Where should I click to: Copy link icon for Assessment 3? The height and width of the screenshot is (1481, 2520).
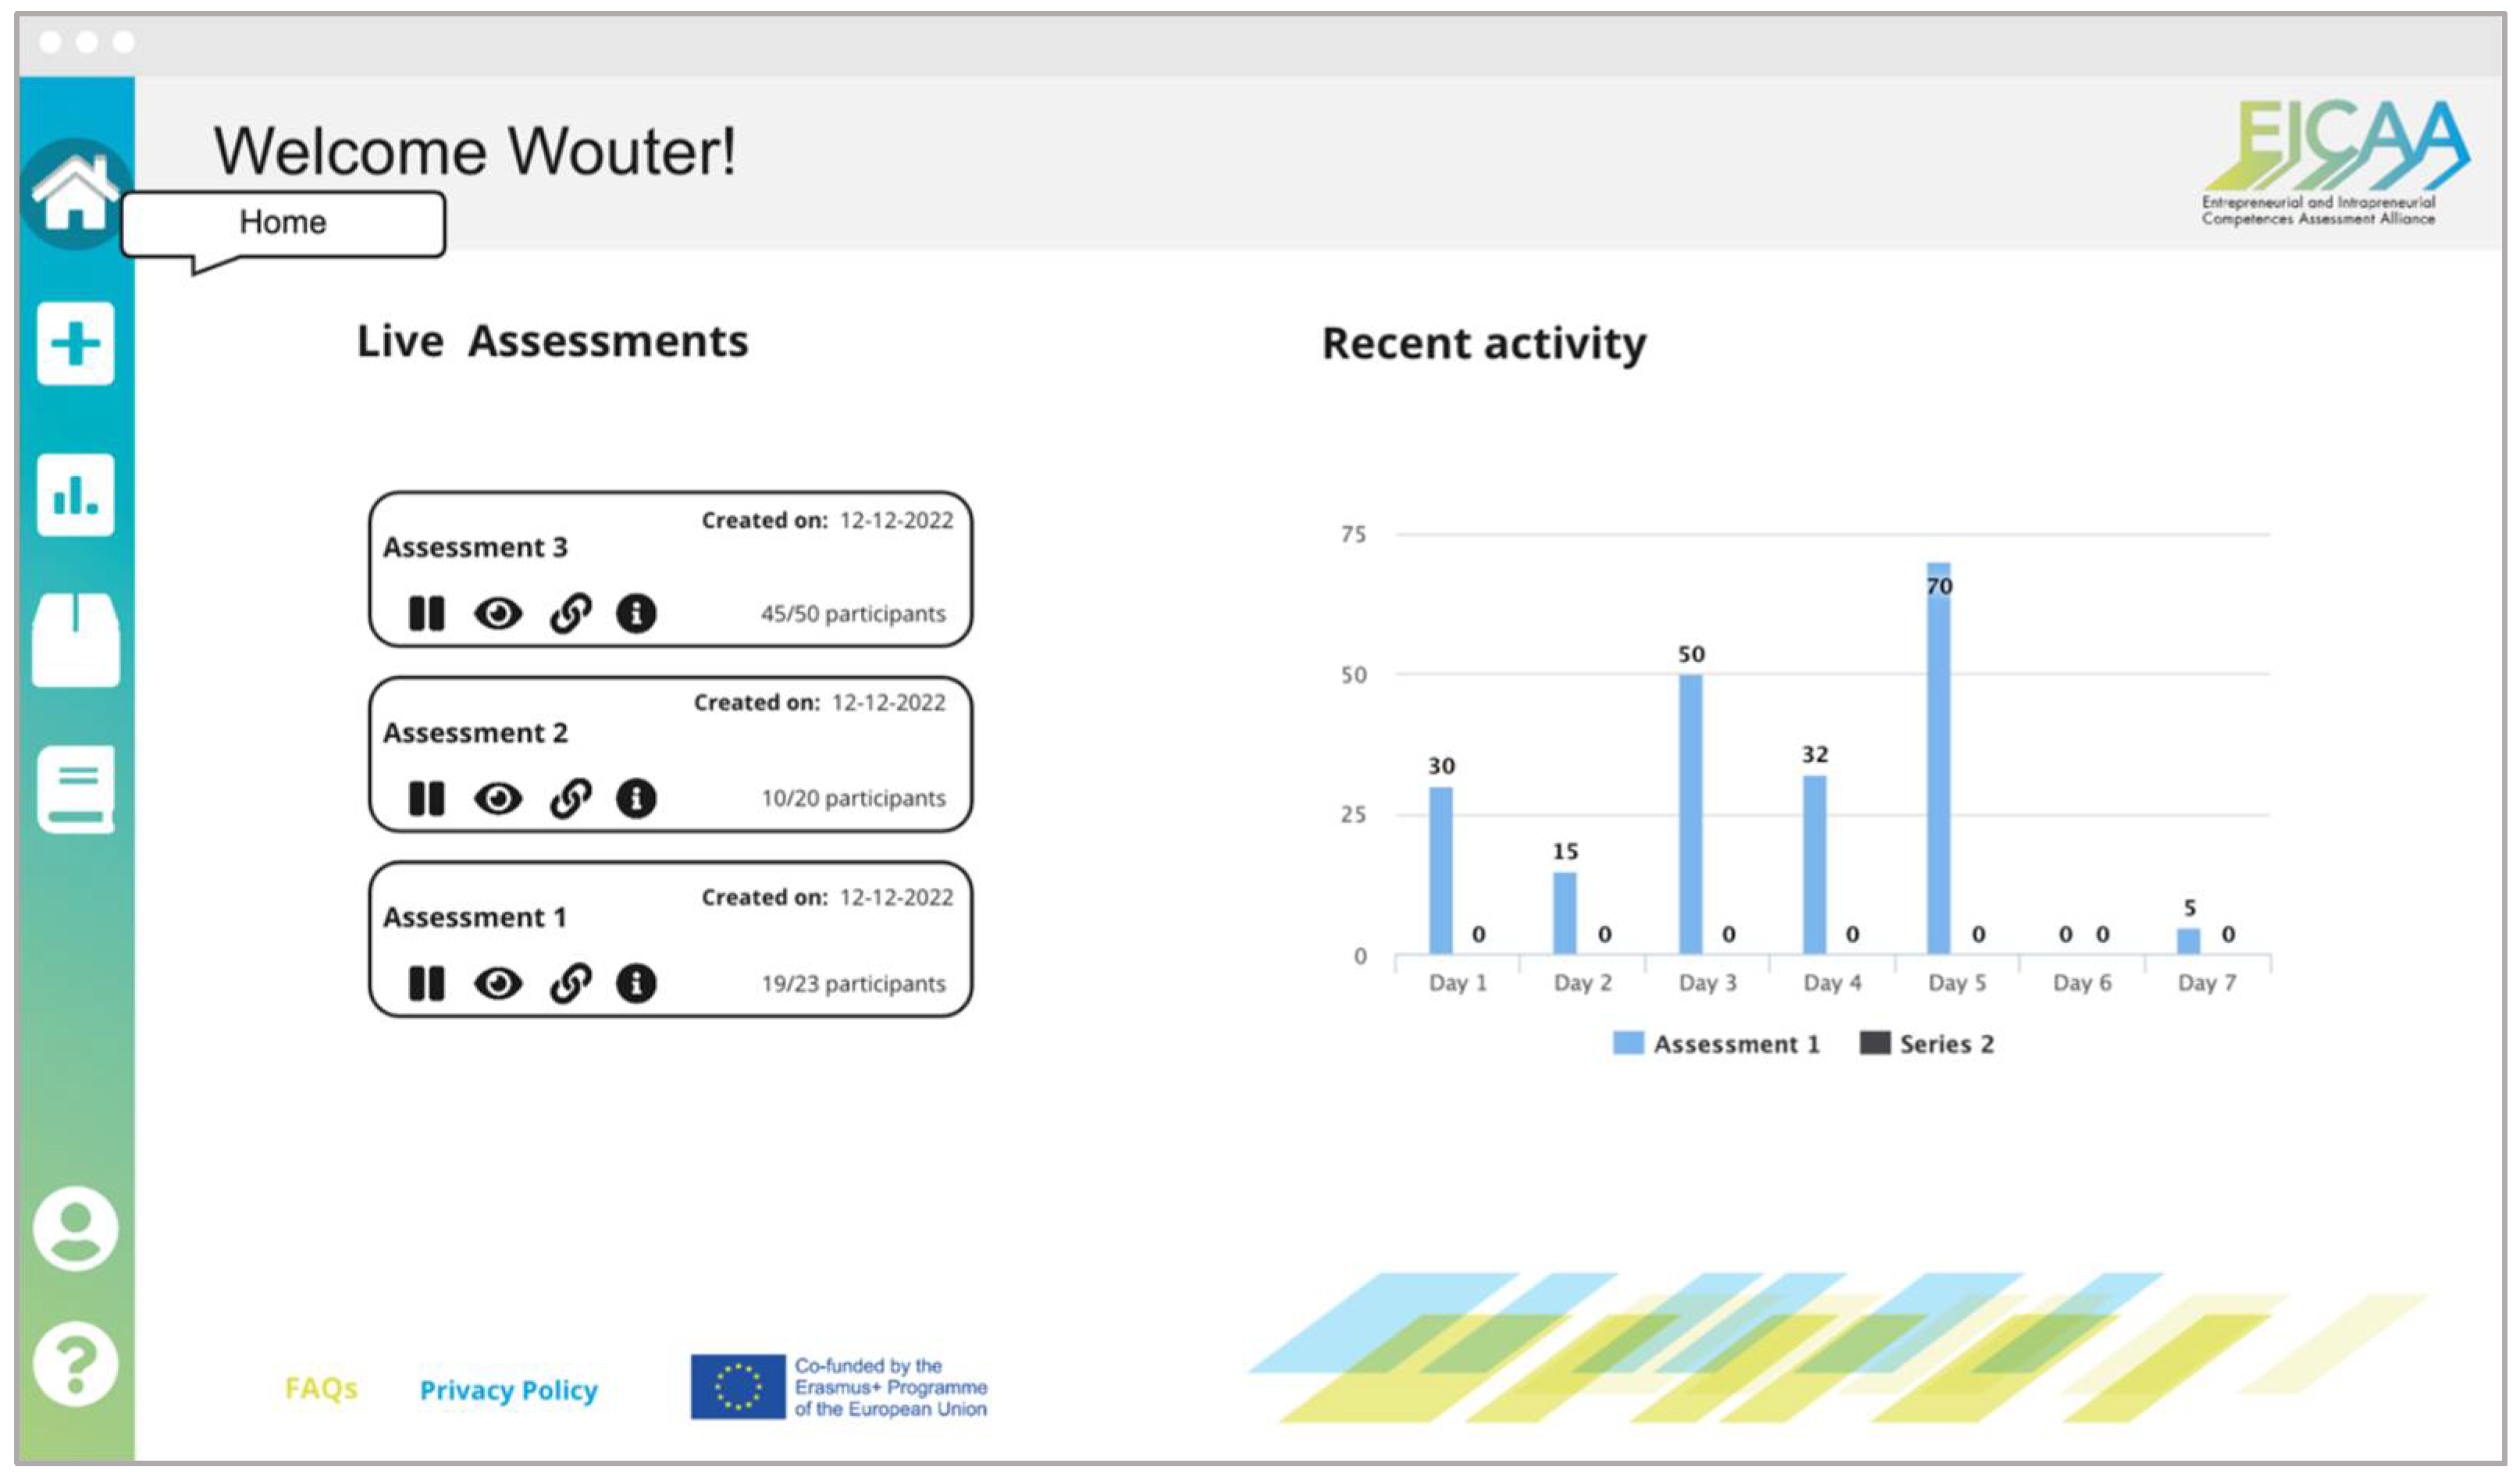(x=570, y=613)
